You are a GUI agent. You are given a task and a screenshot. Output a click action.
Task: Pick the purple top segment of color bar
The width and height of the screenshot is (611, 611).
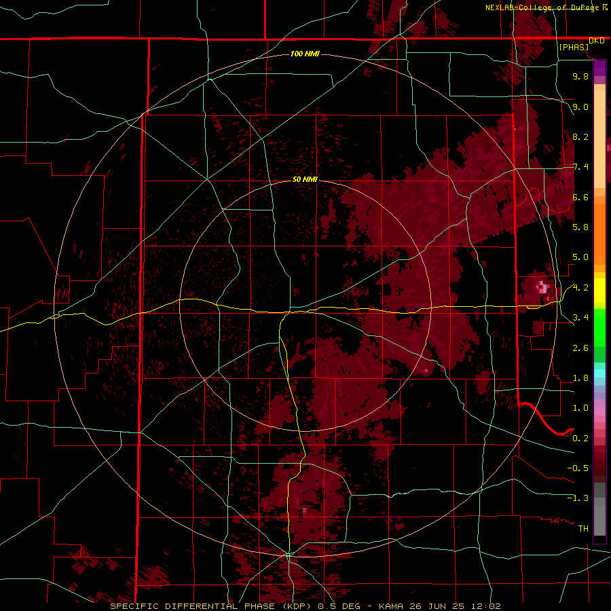[x=599, y=68]
